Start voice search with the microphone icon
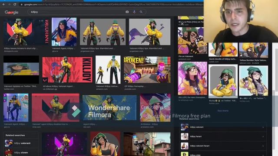Screen dimensions: 278x156 (x=134, y=12)
